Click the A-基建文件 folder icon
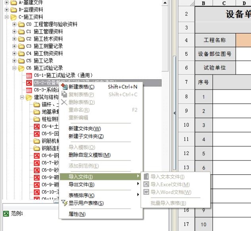The width and height of the screenshot is (251, 231). (14, 2)
